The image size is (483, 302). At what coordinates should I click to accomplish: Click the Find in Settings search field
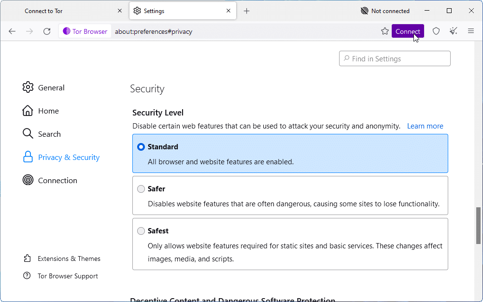tap(395, 58)
